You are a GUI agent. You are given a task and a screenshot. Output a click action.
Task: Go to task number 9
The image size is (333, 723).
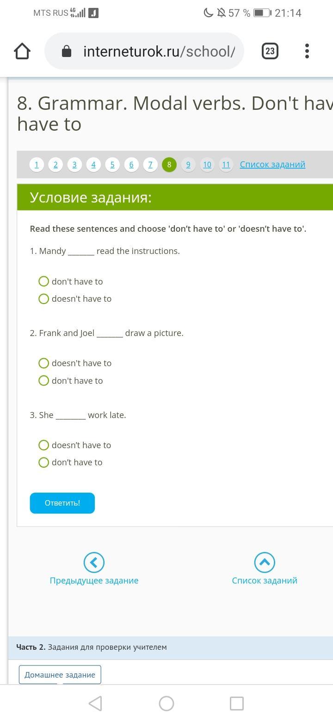(x=188, y=165)
